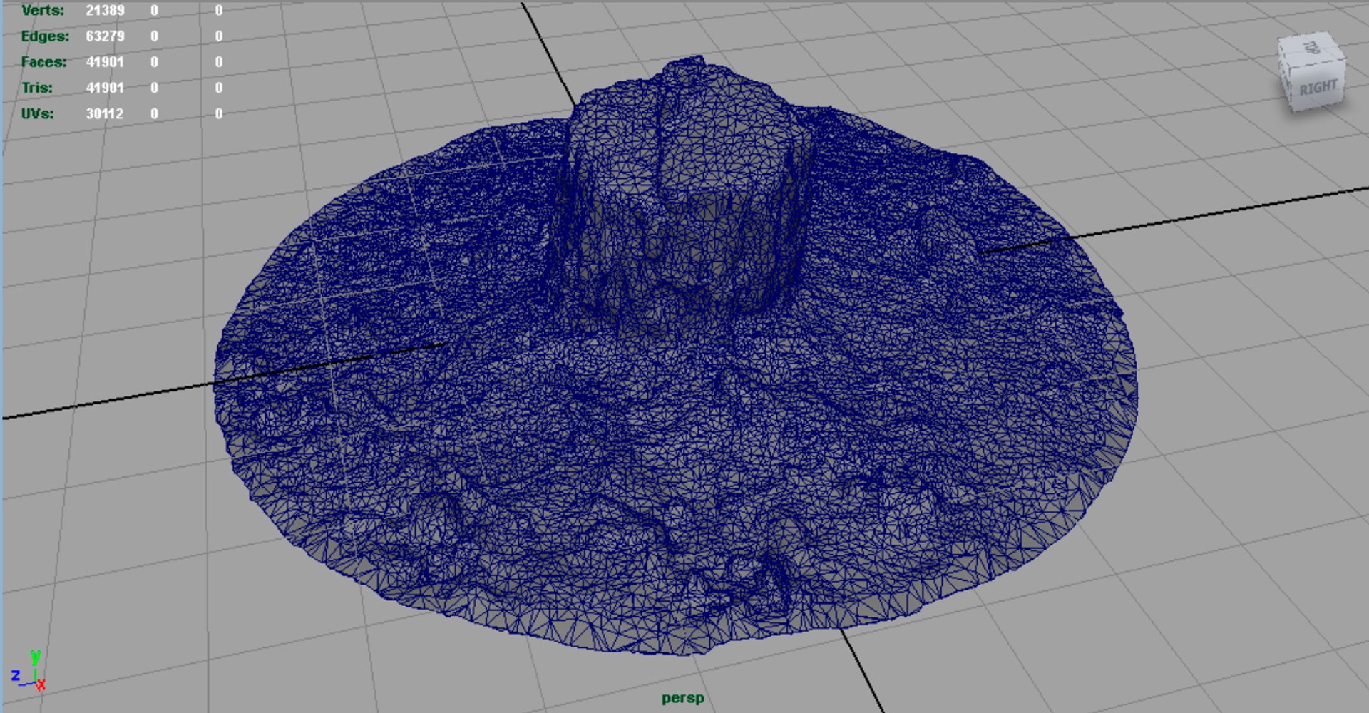Viewport: 1369px width, 713px height.
Task: Click the Edges count value 63279
Action: point(105,36)
